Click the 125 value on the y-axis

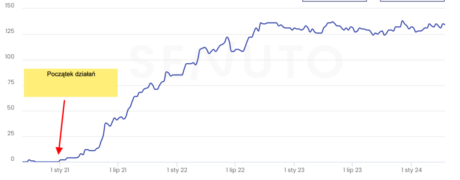pos(9,31)
